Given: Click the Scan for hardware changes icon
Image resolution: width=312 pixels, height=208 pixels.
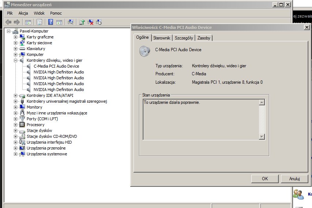Looking at the screenshot, I should (x=71, y=22).
